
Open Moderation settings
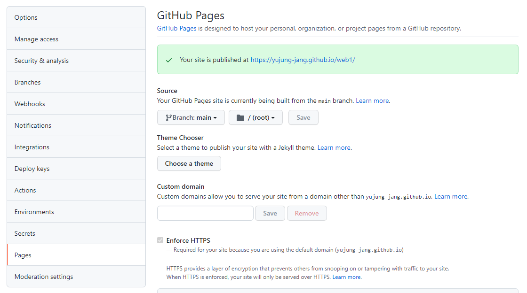point(76,277)
